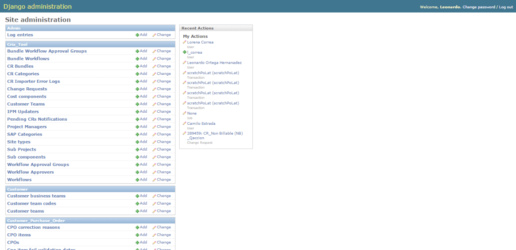
Task: Open the Cria_Tool app section header
Action: (x=17, y=44)
